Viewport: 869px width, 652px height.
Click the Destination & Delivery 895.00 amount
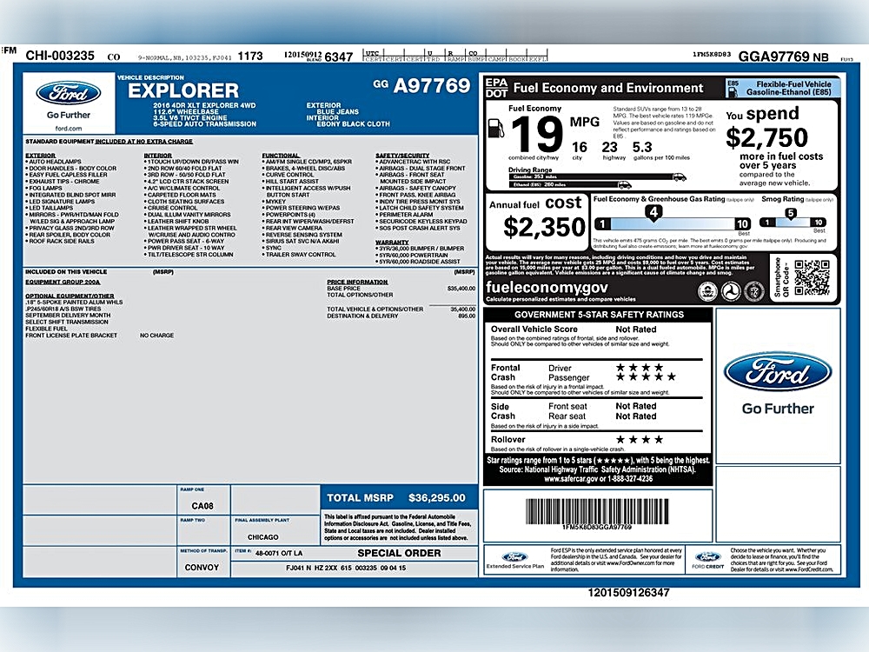[467, 316]
